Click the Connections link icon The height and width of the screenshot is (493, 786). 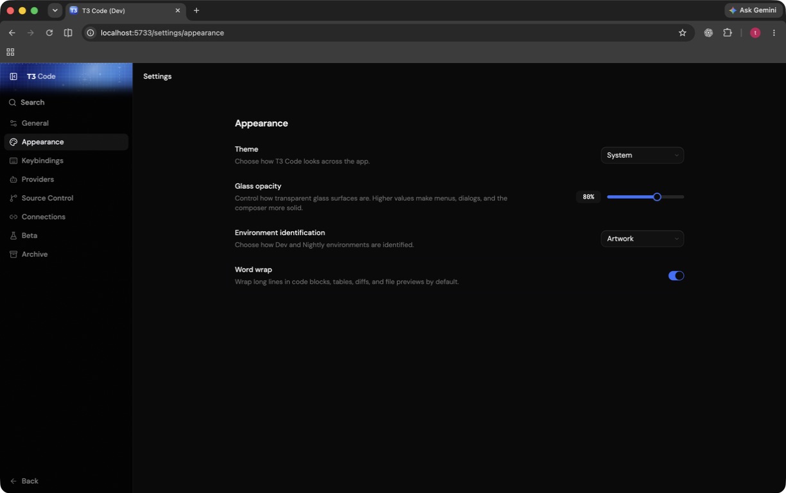(13, 217)
